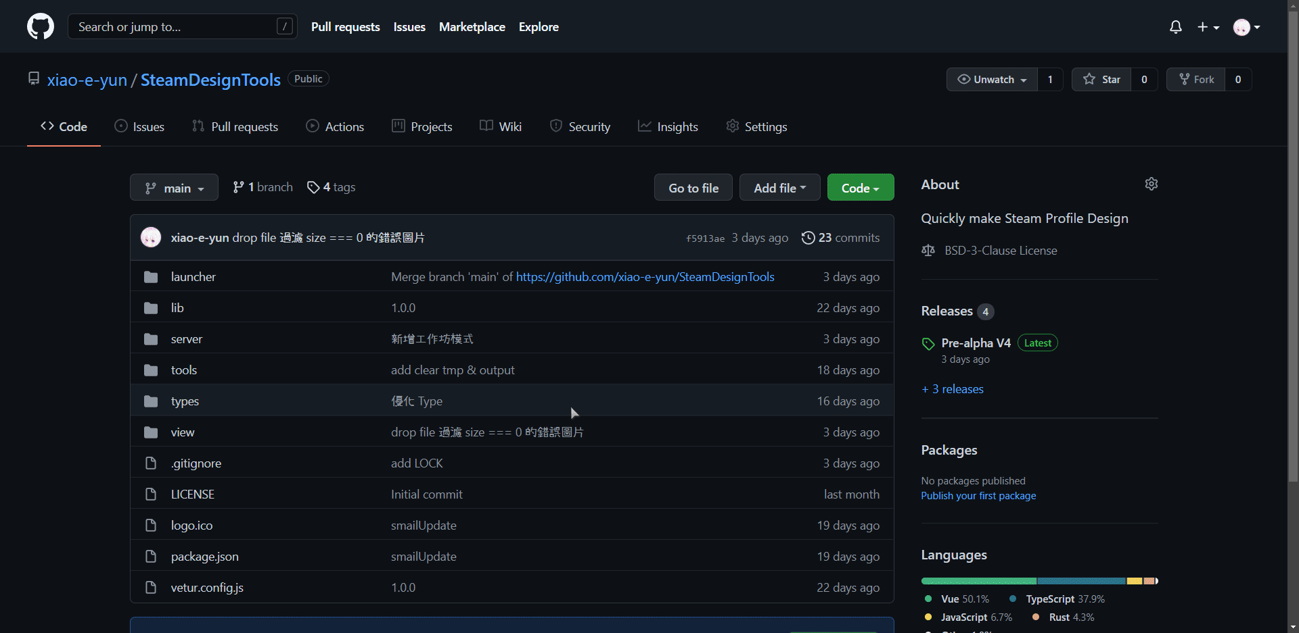Click the .gitignore file icon
The height and width of the screenshot is (633, 1299).
[151, 463]
